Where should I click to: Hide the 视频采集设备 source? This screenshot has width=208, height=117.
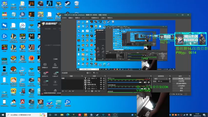tap(101, 84)
